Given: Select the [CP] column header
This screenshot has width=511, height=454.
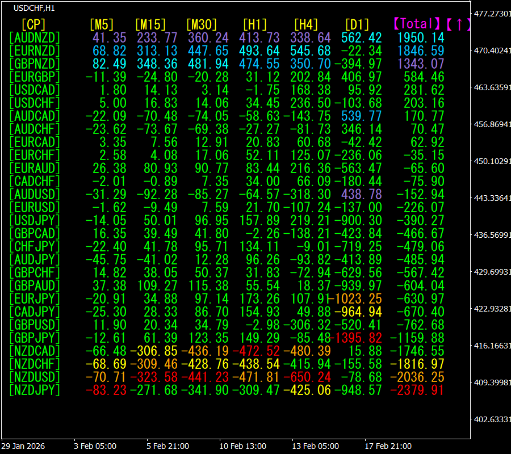Looking at the screenshot, I should point(33,25).
